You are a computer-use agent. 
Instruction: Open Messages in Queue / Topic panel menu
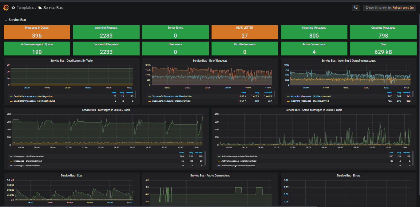tap(106, 110)
